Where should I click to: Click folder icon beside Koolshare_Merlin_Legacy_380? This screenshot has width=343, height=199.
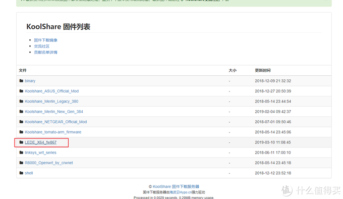pyautogui.click(x=21, y=102)
